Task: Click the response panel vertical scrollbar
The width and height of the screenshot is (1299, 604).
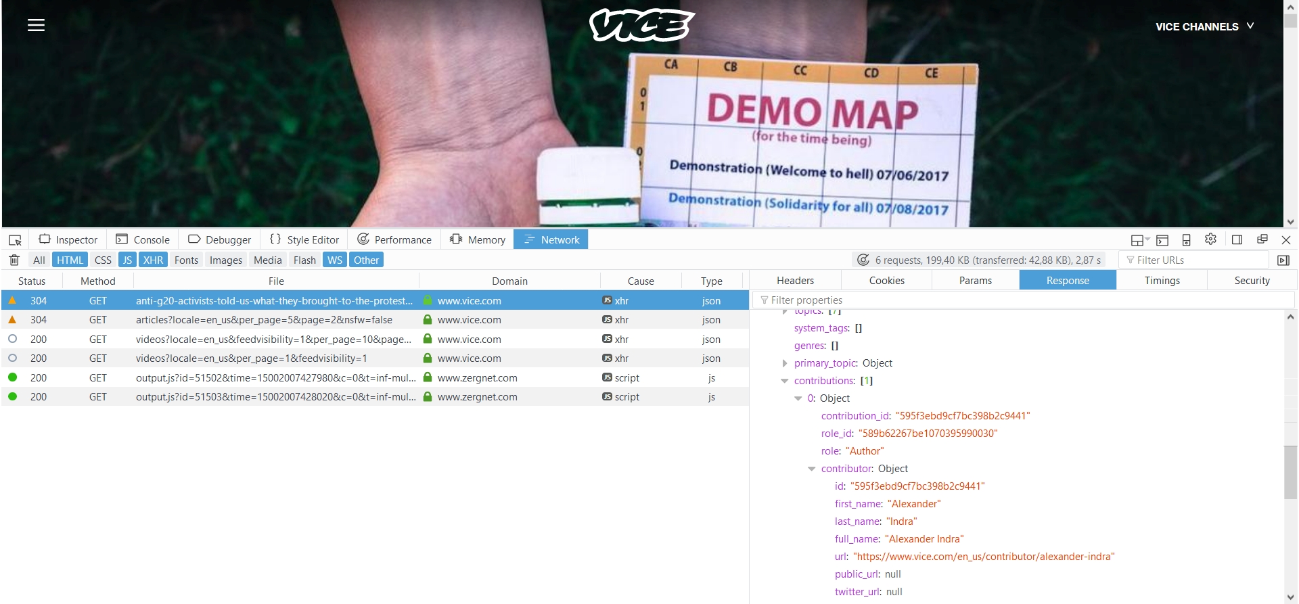Action: pyautogui.click(x=1290, y=473)
